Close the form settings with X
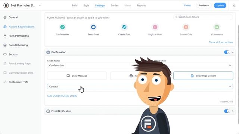The height and width of the screenshot is (134, 239). [234, 6]
